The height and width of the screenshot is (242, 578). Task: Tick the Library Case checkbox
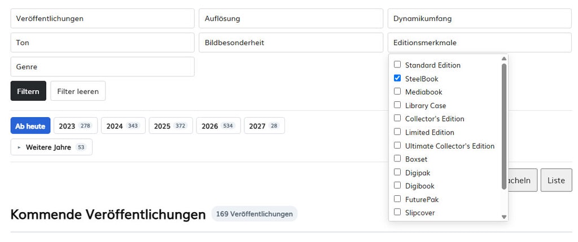pos(397,105)
